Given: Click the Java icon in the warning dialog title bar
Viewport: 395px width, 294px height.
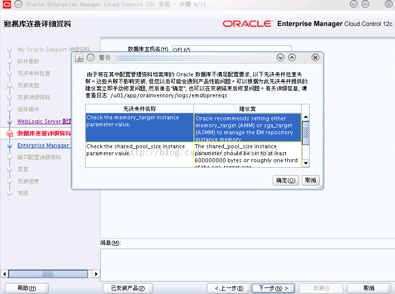Looking at the screenshot, I should pos(79,58).
